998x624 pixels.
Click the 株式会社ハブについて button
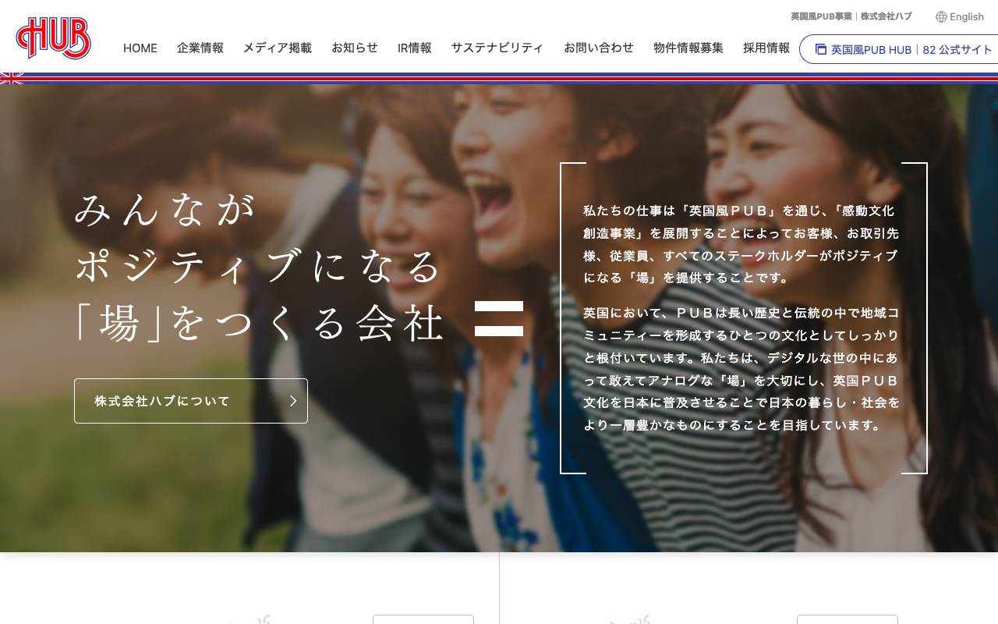190,401
